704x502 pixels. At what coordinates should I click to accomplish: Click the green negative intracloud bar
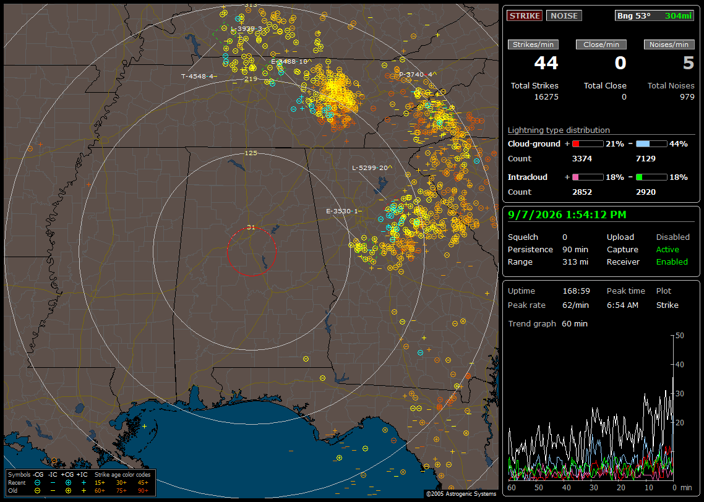651,177
